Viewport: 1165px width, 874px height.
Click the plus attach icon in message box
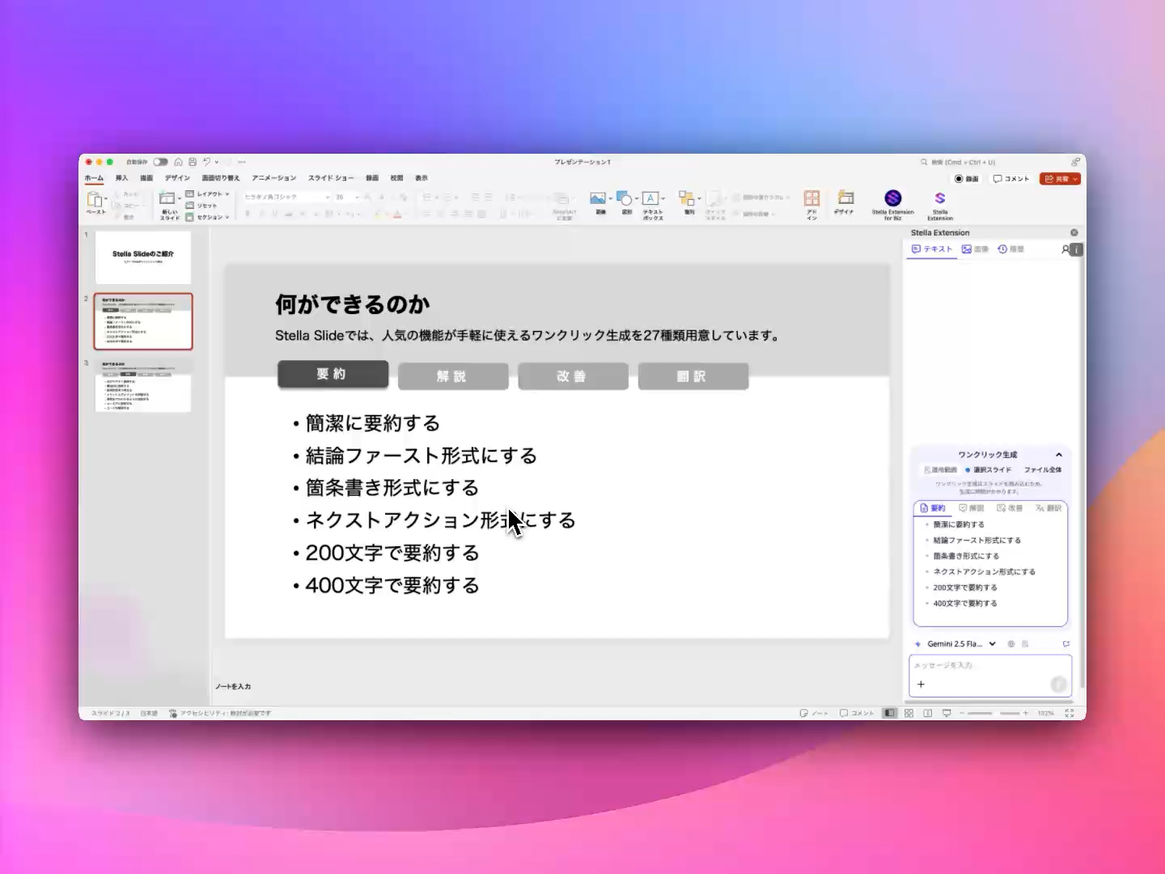[x=921, y=684]
